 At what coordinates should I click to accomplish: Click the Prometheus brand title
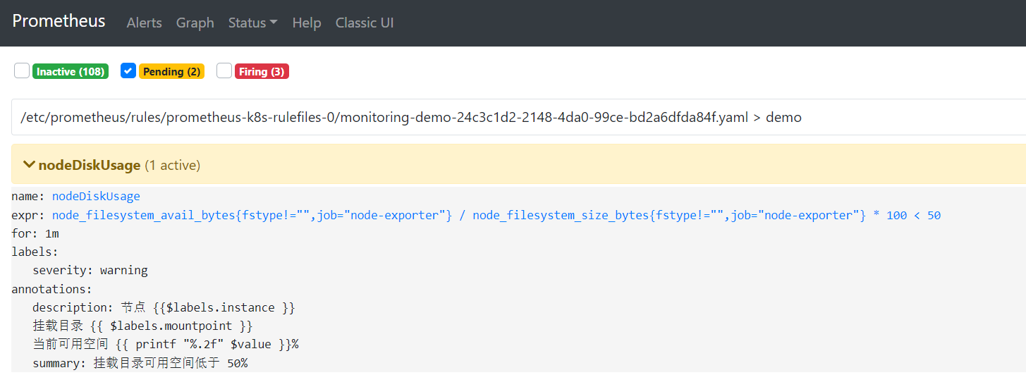(x=59, y=22)
